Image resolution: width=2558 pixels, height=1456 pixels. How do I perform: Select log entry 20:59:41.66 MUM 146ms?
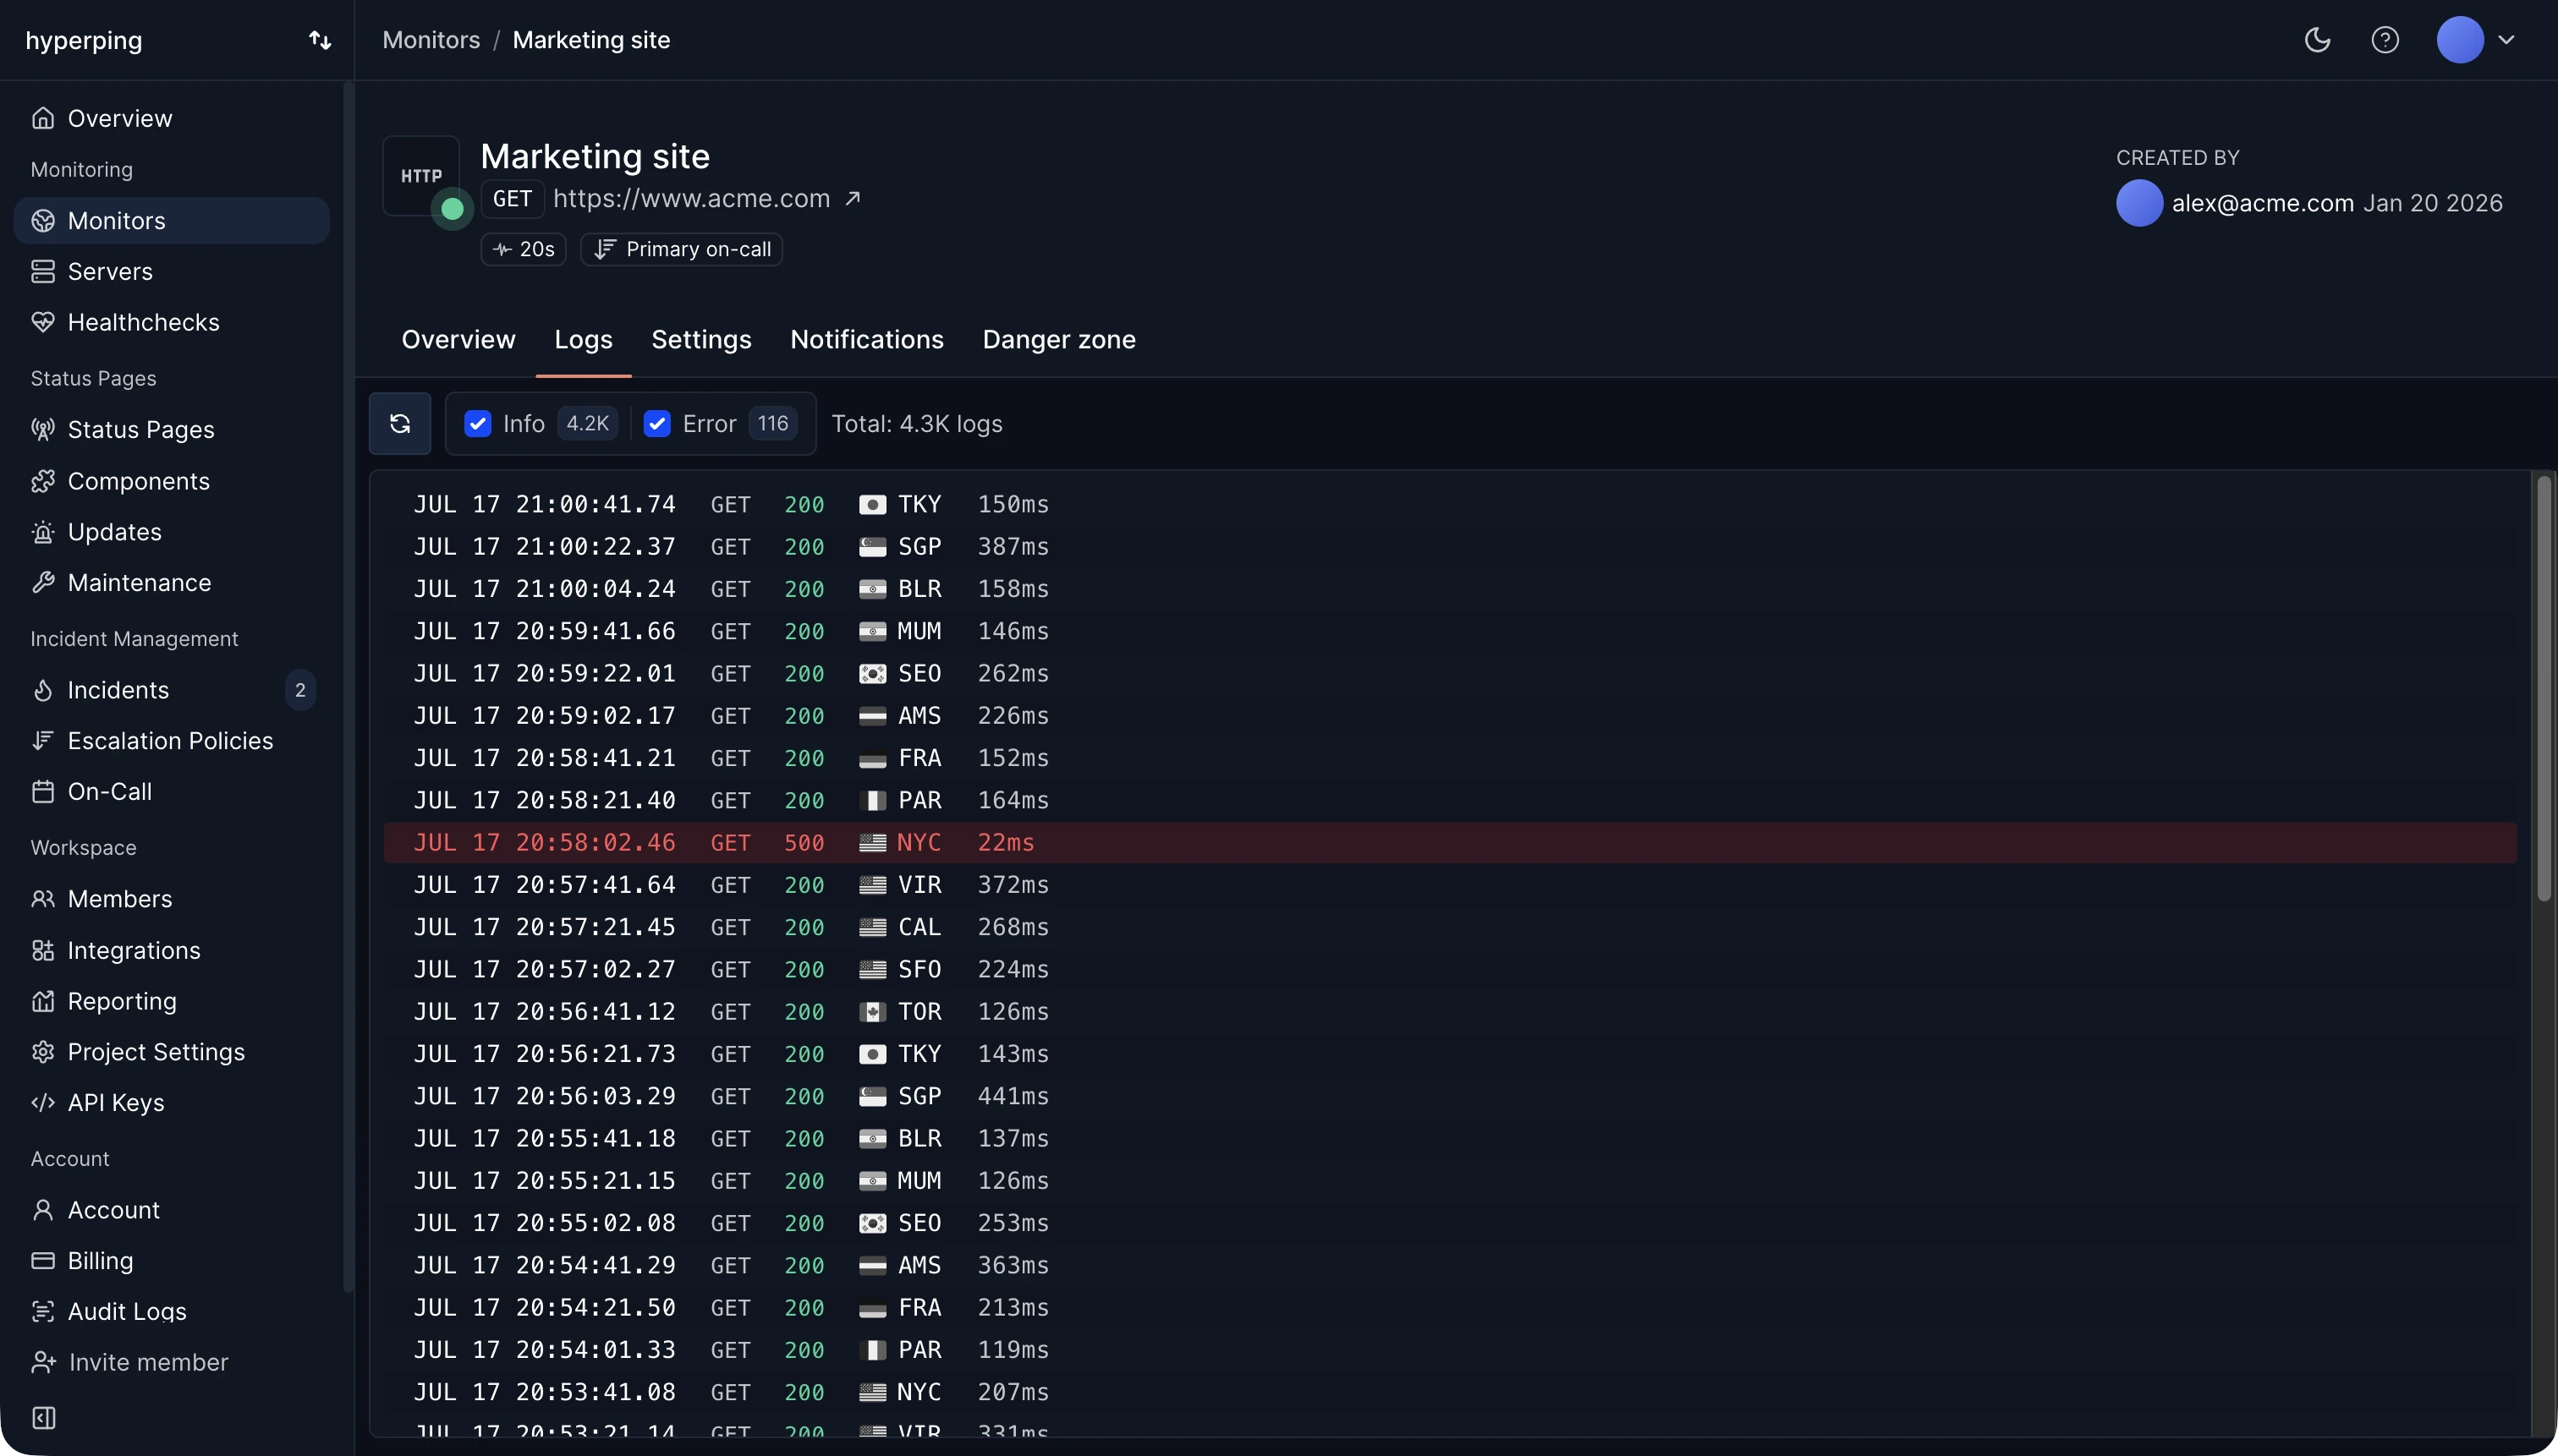1450,631
